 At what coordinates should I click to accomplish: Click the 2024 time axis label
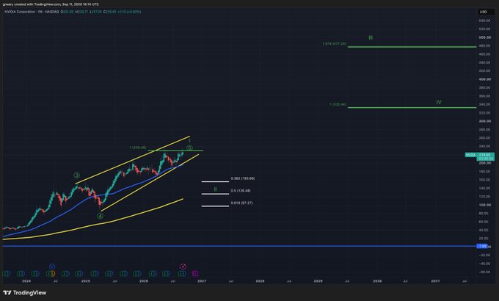point(26,281)
